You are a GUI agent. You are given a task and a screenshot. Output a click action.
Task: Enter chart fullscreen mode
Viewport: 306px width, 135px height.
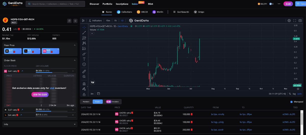[x=295, y=20]
